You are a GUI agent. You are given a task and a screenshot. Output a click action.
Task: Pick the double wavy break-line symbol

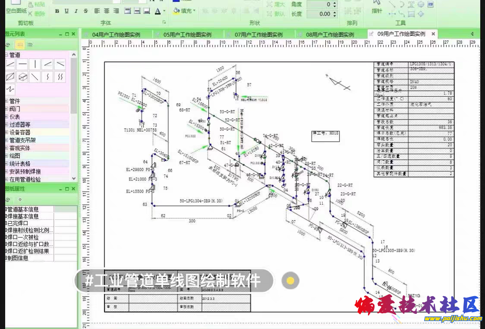(x=60, y=77)
